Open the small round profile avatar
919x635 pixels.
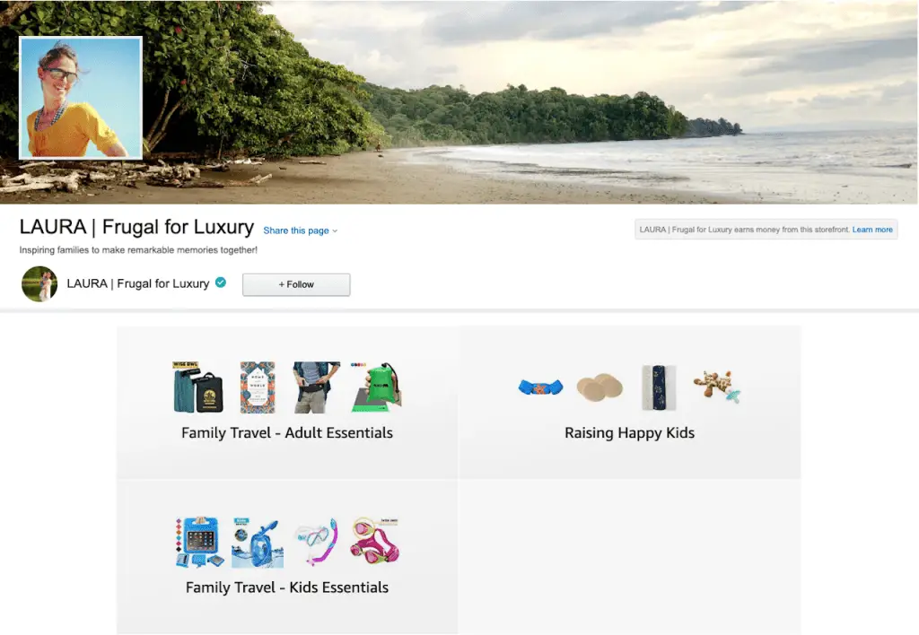(x=39, y=284)
